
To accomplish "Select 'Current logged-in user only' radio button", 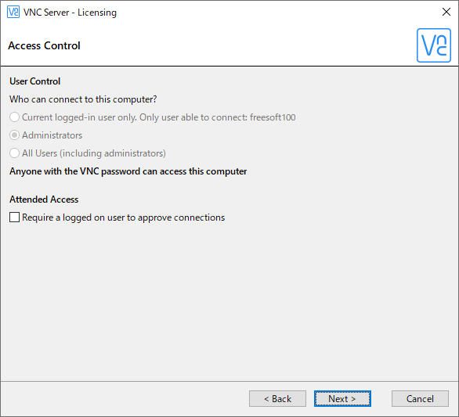I will click(14, 117).
